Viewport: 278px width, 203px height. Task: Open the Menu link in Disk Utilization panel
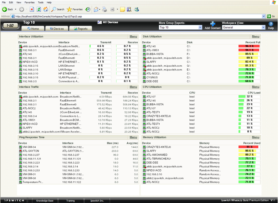[x=256, y=36]
